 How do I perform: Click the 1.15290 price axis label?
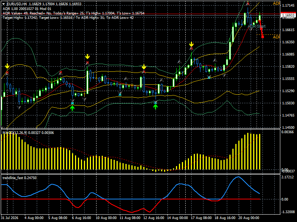click(288, 91)
